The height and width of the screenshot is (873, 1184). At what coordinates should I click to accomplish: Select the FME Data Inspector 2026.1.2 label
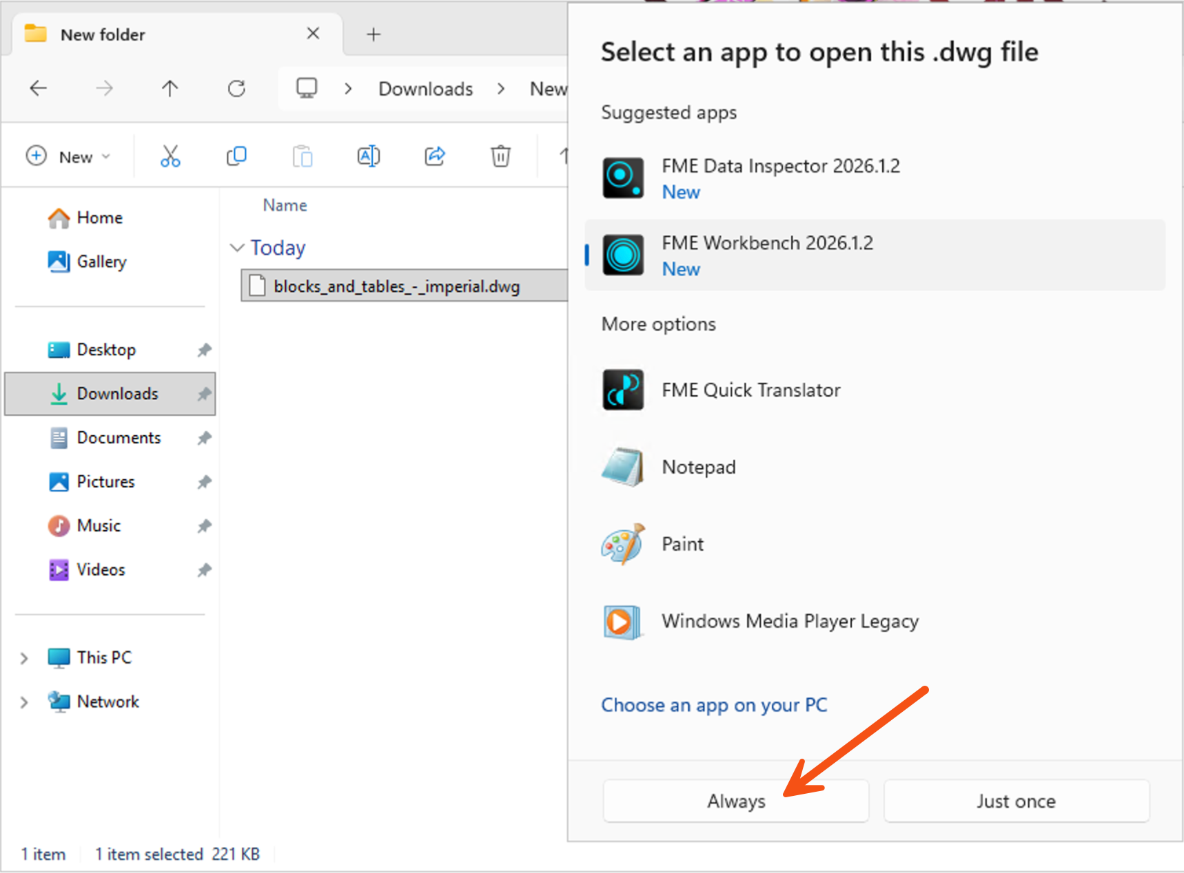pyautogui.click(x=781, y=166)
